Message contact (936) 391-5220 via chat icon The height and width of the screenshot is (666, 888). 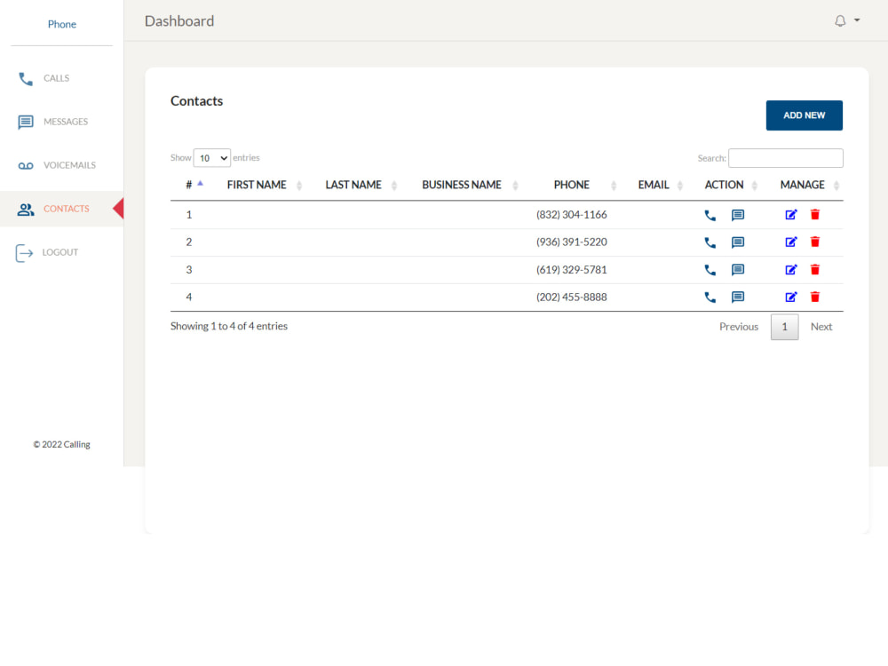(x=737, y=243)
